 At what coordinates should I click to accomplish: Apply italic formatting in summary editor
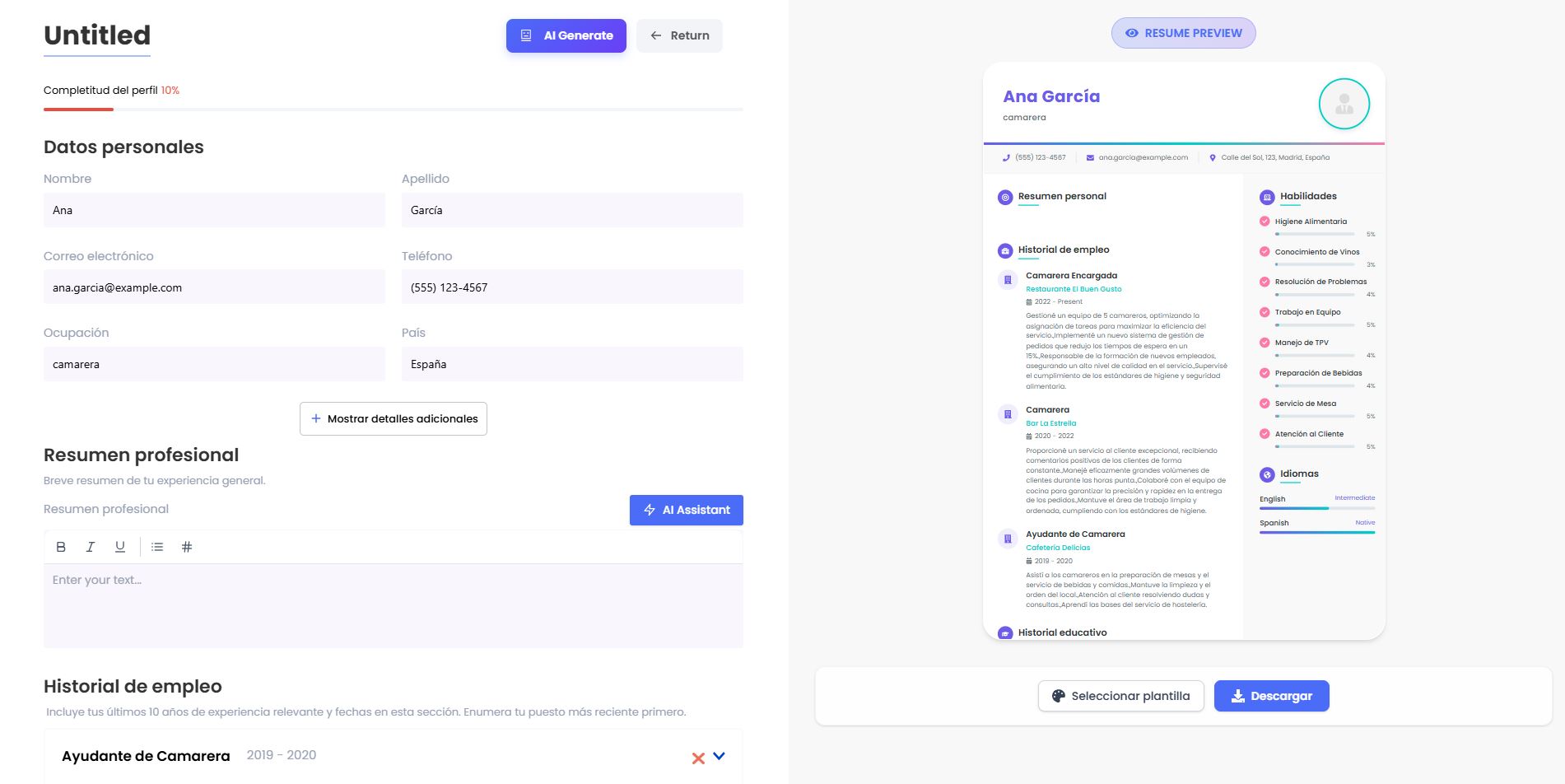91,547
